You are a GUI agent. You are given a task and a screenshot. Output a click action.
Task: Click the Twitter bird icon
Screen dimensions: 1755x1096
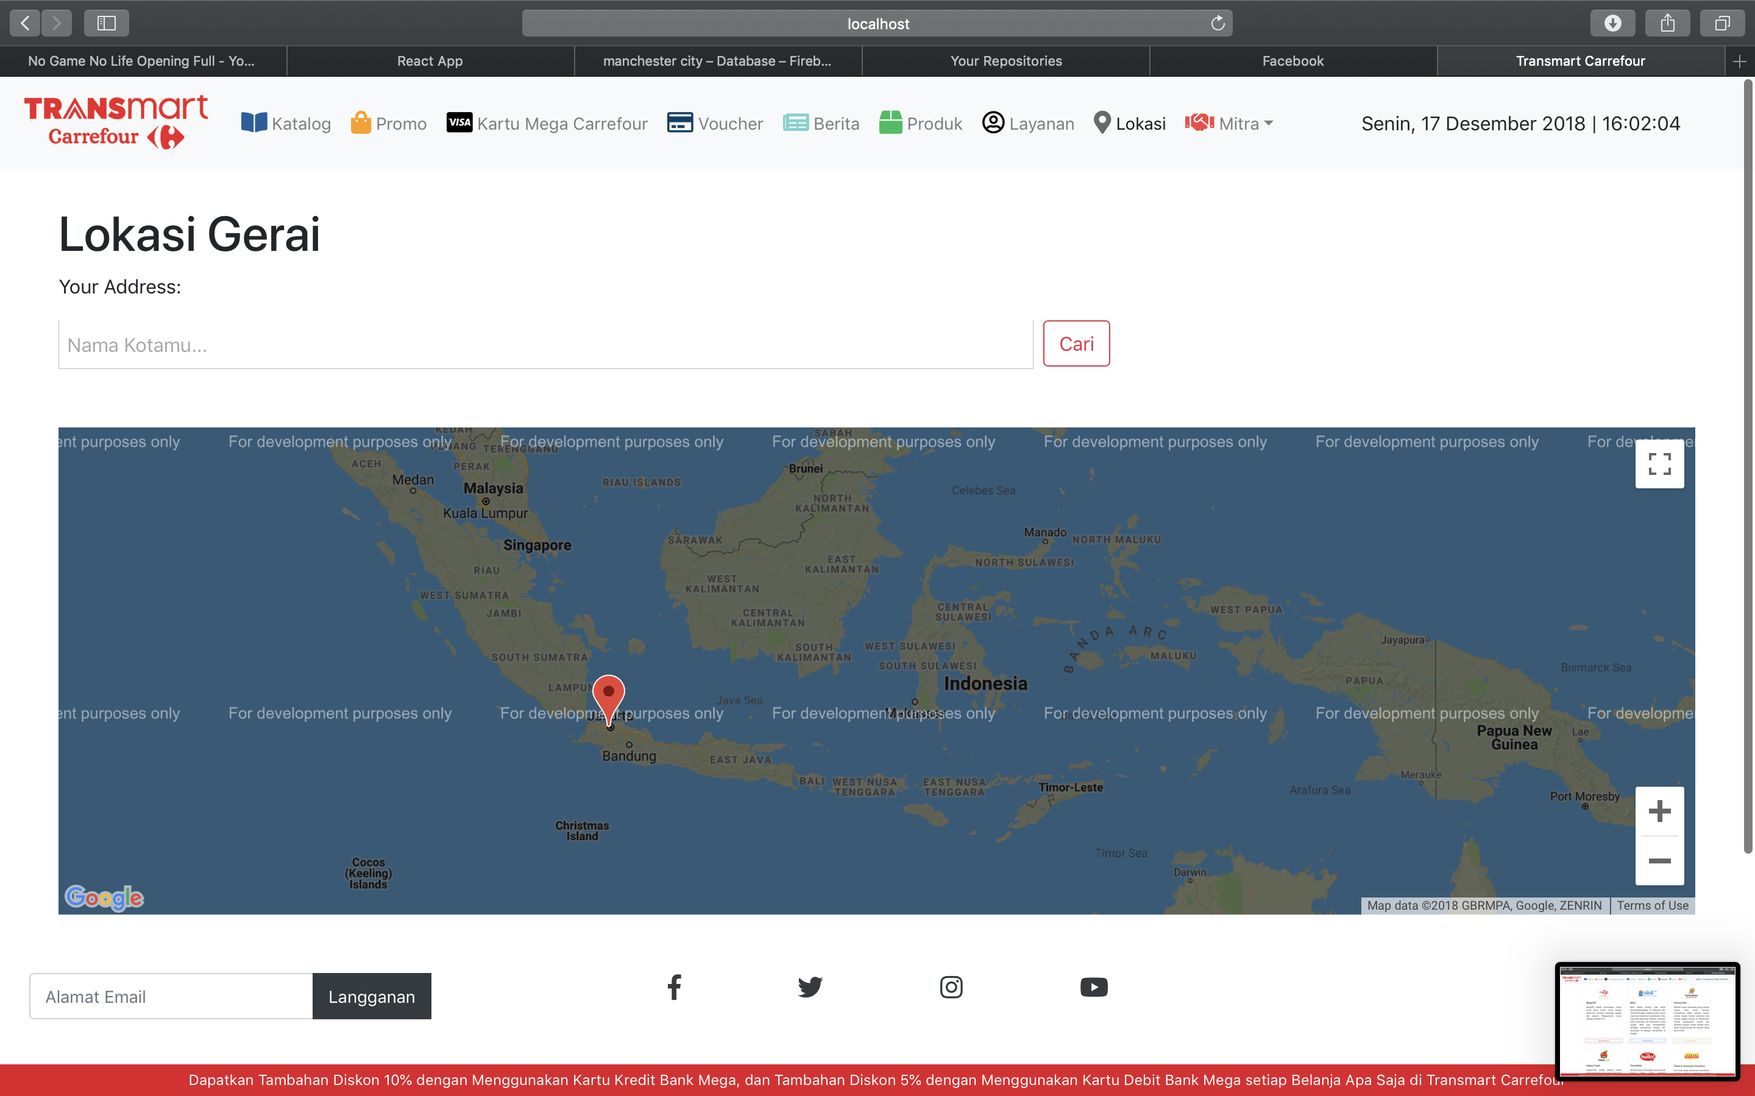click(x=810, y=986)
